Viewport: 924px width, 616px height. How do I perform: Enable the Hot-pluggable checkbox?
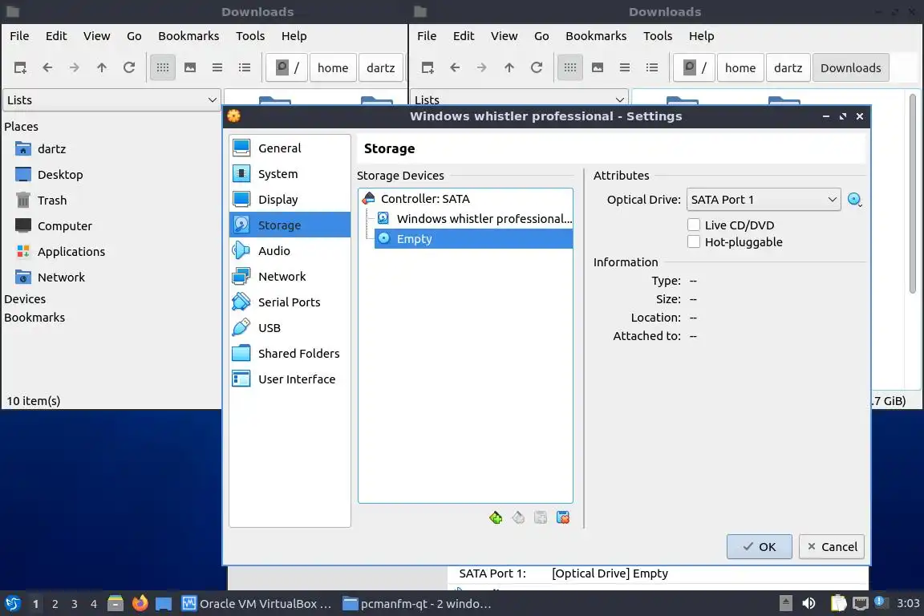[x=694, y=241]
